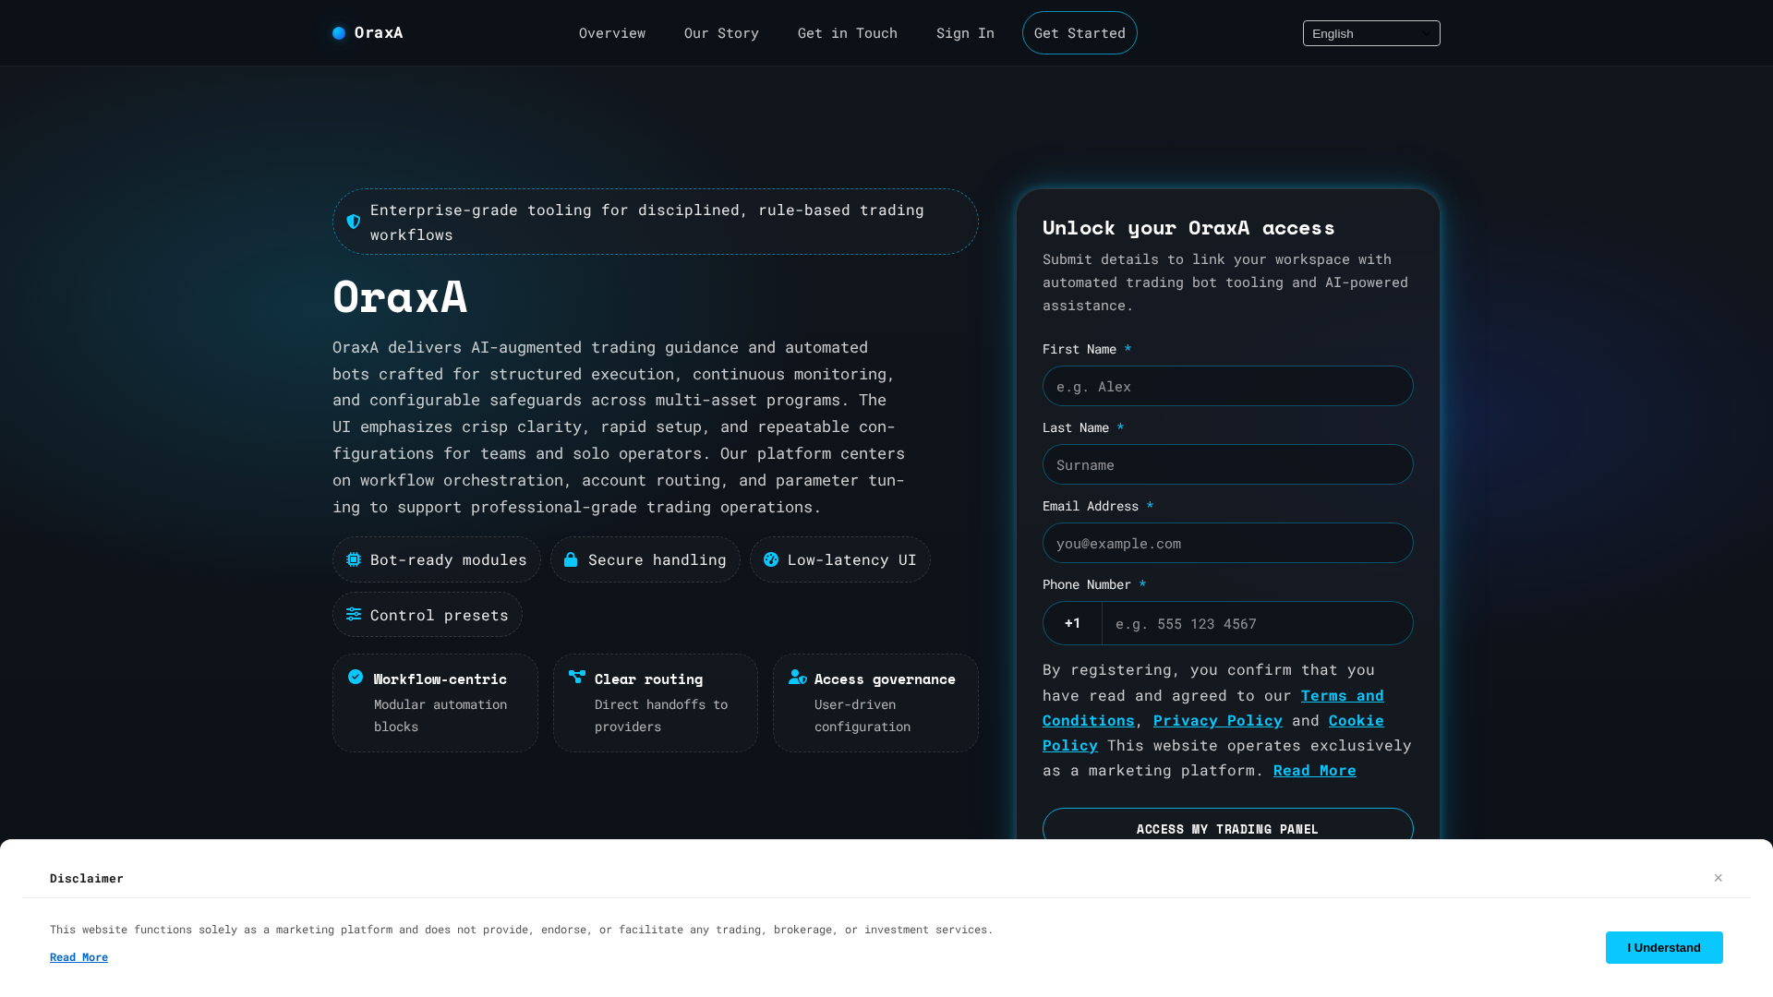Open the Sign In nav item
The height and width of the screenshot is (997, 1773).
965,33
